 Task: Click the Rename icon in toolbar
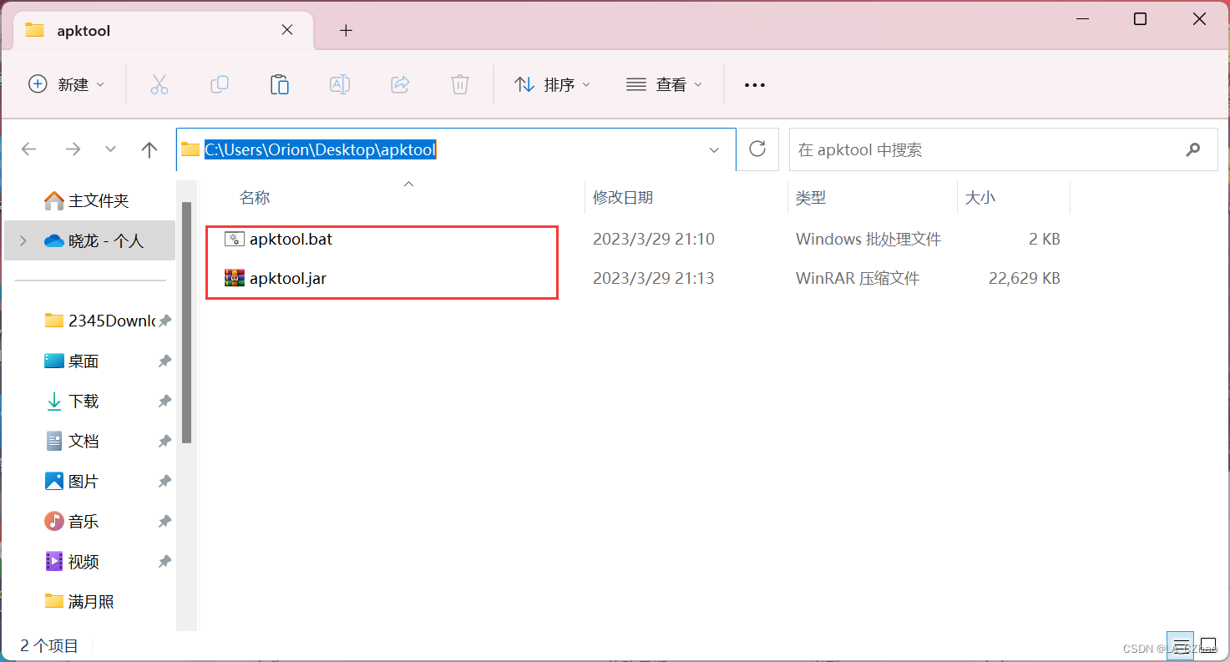coord(340,84)
